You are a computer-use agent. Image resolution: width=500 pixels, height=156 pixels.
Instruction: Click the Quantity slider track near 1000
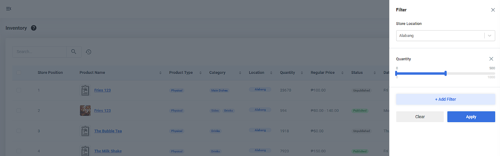[493, 73]
